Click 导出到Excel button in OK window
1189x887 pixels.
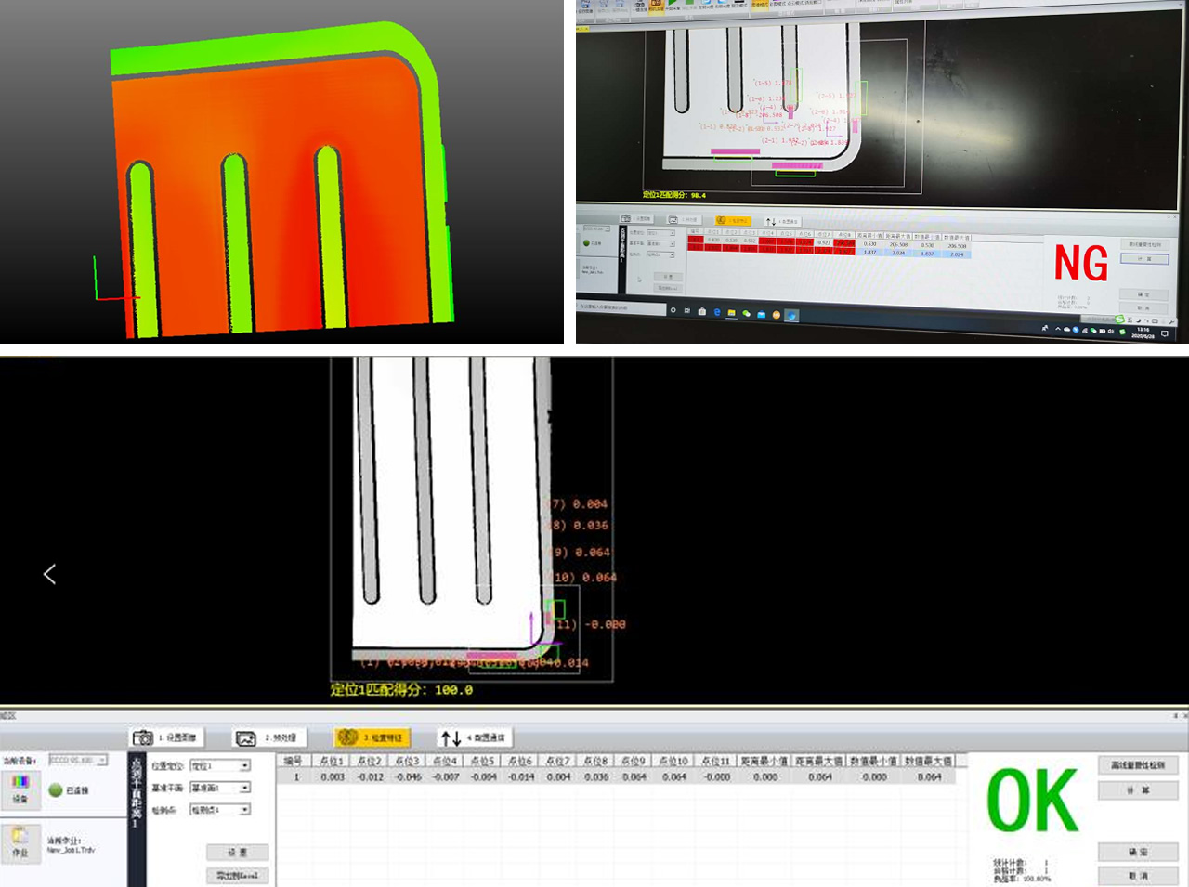[237, 876]
